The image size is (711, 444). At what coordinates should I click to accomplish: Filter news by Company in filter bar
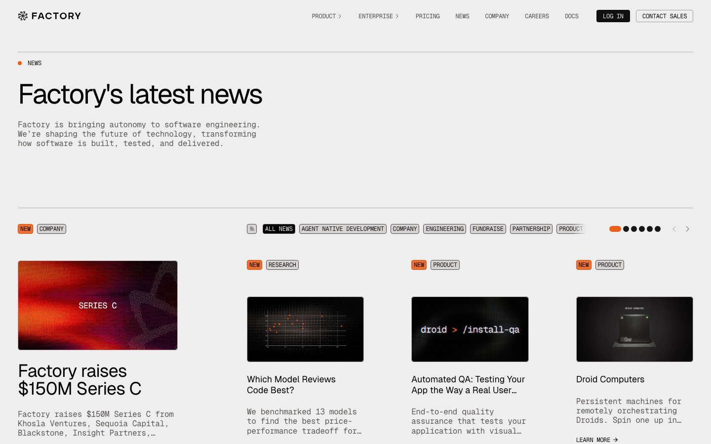click(405, 229)
